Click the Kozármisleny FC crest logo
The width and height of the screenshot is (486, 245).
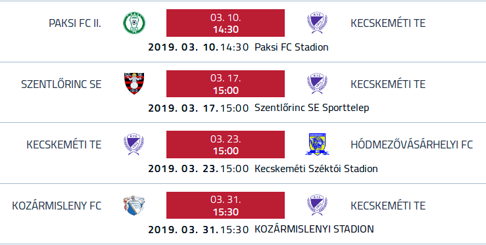tap(134, 205)
